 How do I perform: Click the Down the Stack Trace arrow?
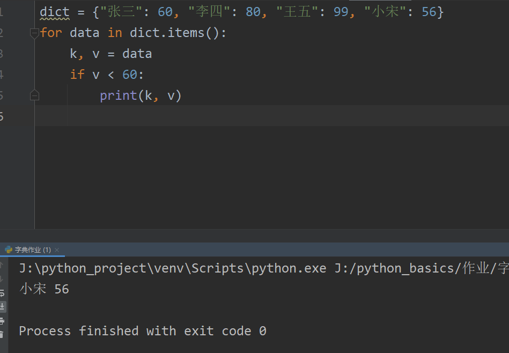tap(2, 279)
